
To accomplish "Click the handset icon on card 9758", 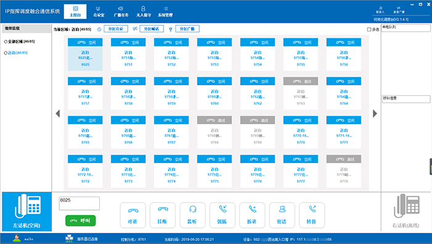I will coord(125,82).
